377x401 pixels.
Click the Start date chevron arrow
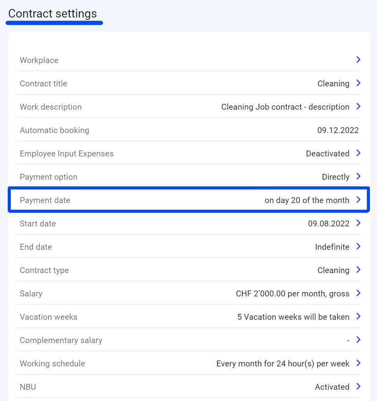pyautogui.click(x=358, y=223)
